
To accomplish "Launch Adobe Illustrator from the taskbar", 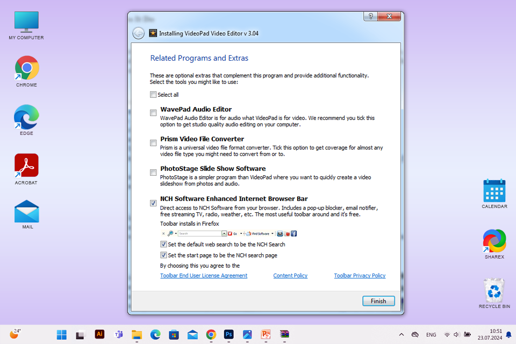I will pos(99,334).
